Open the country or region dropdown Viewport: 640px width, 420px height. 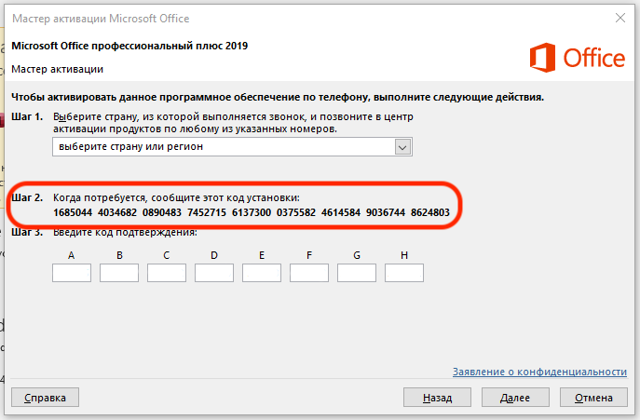tap(402, 147)
